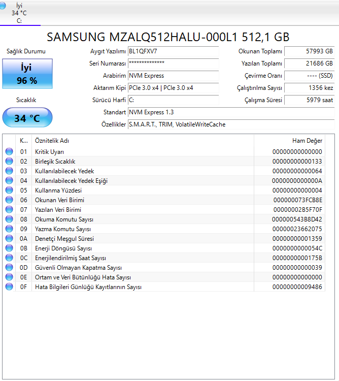Click the Sağlık Durumu label
The width and height of the screenshot is (339, 381).
(x=26, y=51)
